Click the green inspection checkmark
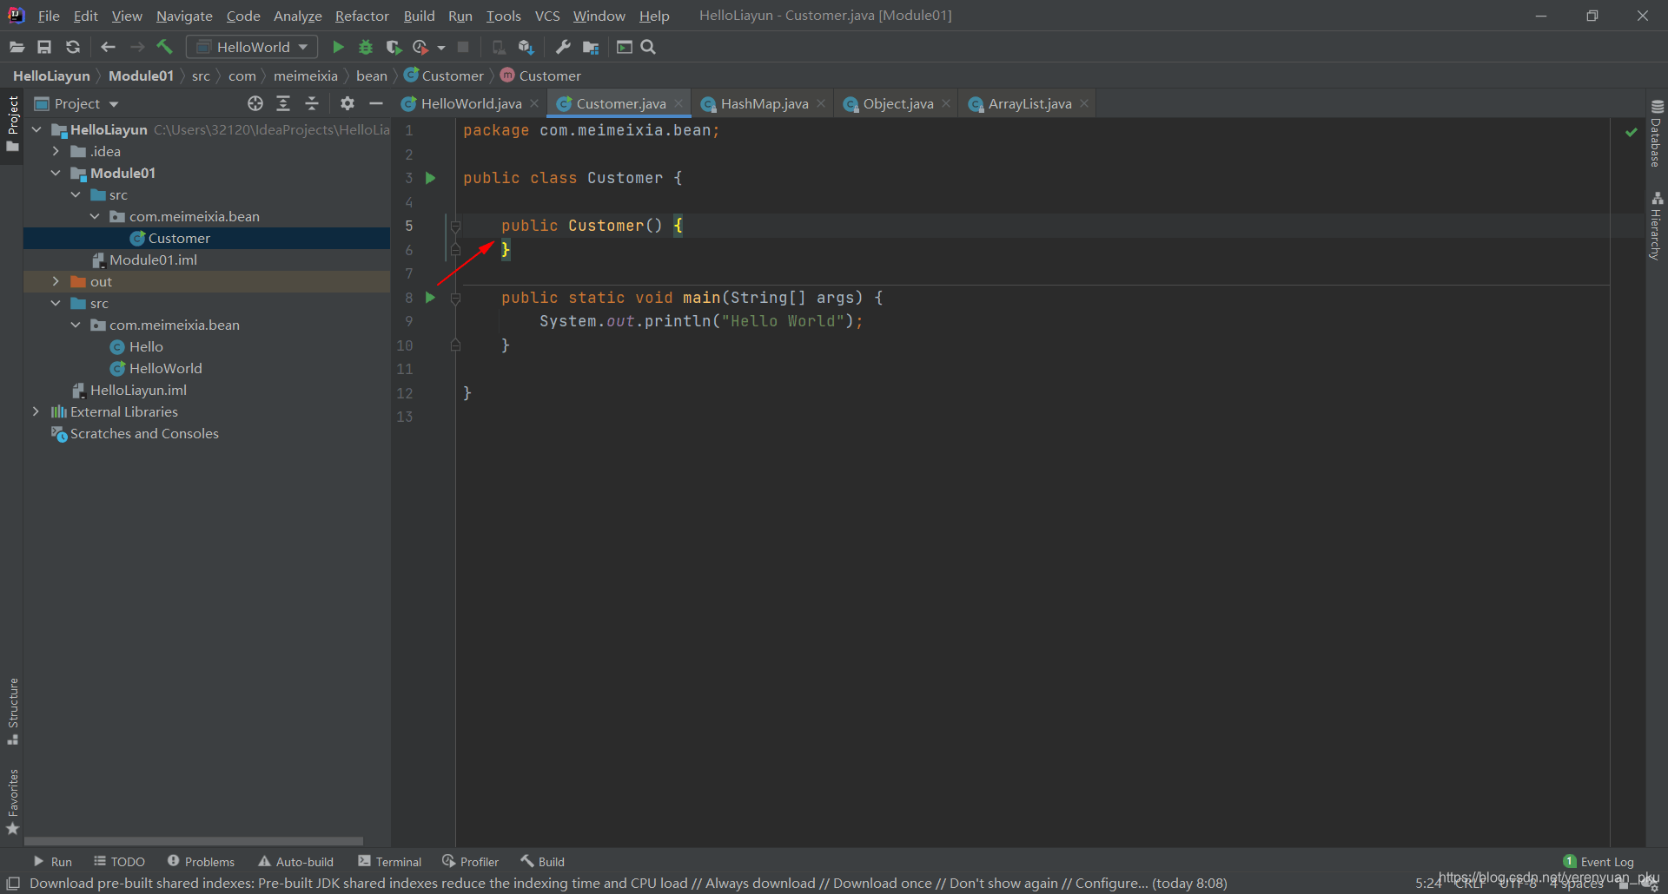Image resolution: width=1668 pixels, height=894 pixels. [1631, 132]
